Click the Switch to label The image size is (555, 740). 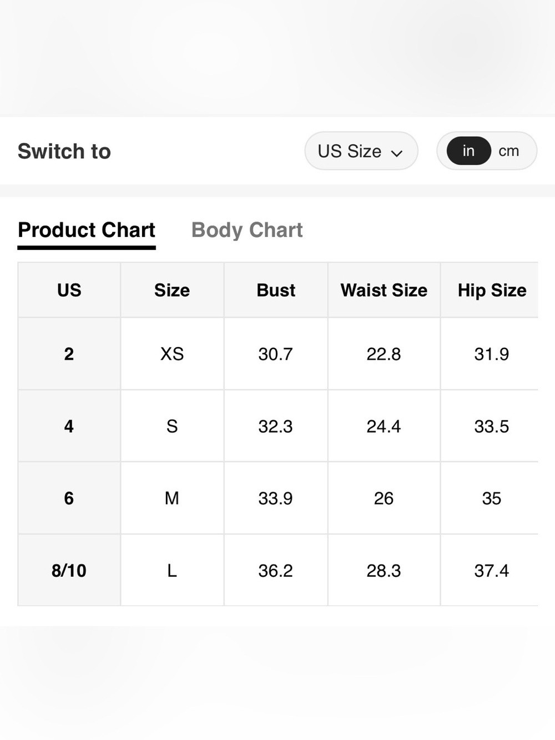point(64,151)
